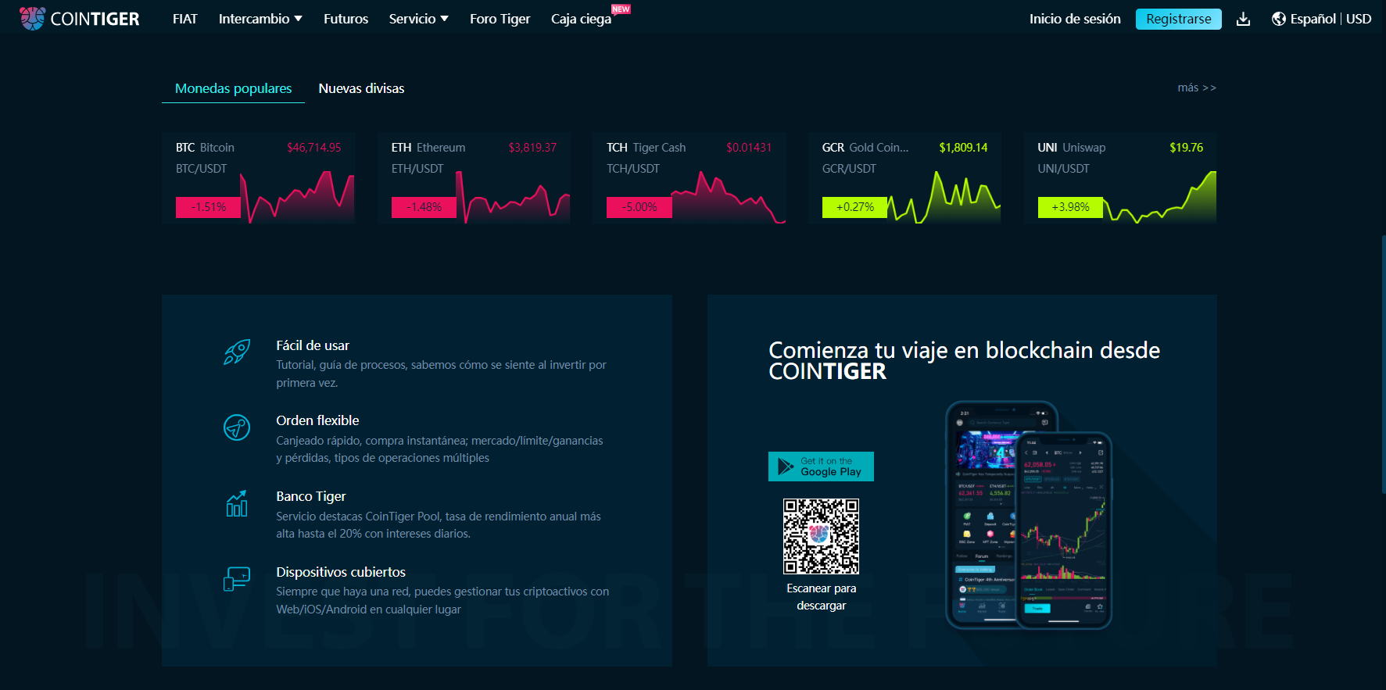Go to Foro Tiger
Screen dimensions: 1386x690
(x=500, y=19)
